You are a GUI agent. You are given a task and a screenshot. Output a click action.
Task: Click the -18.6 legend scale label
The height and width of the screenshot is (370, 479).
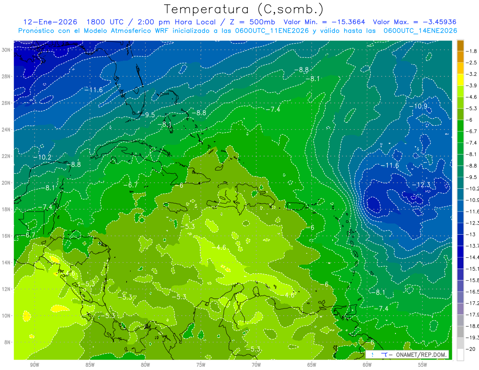472,326
